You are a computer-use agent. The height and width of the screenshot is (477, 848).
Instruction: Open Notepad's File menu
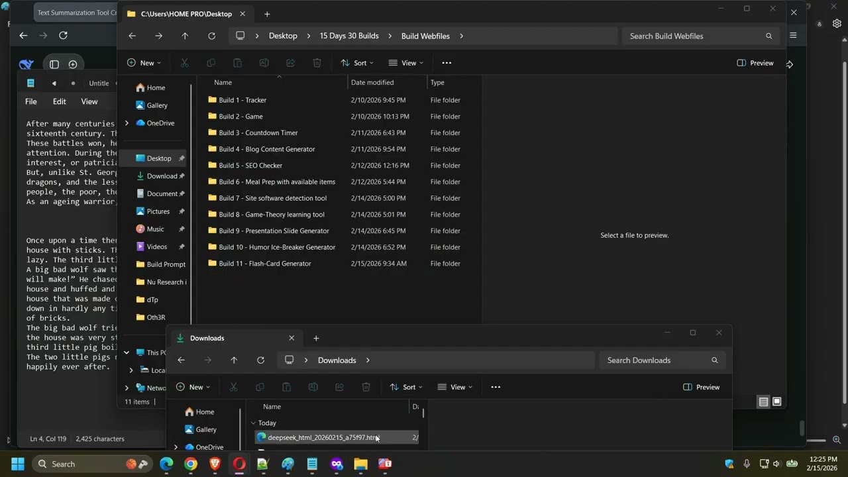pyautogui.click(x=31, y=101)
